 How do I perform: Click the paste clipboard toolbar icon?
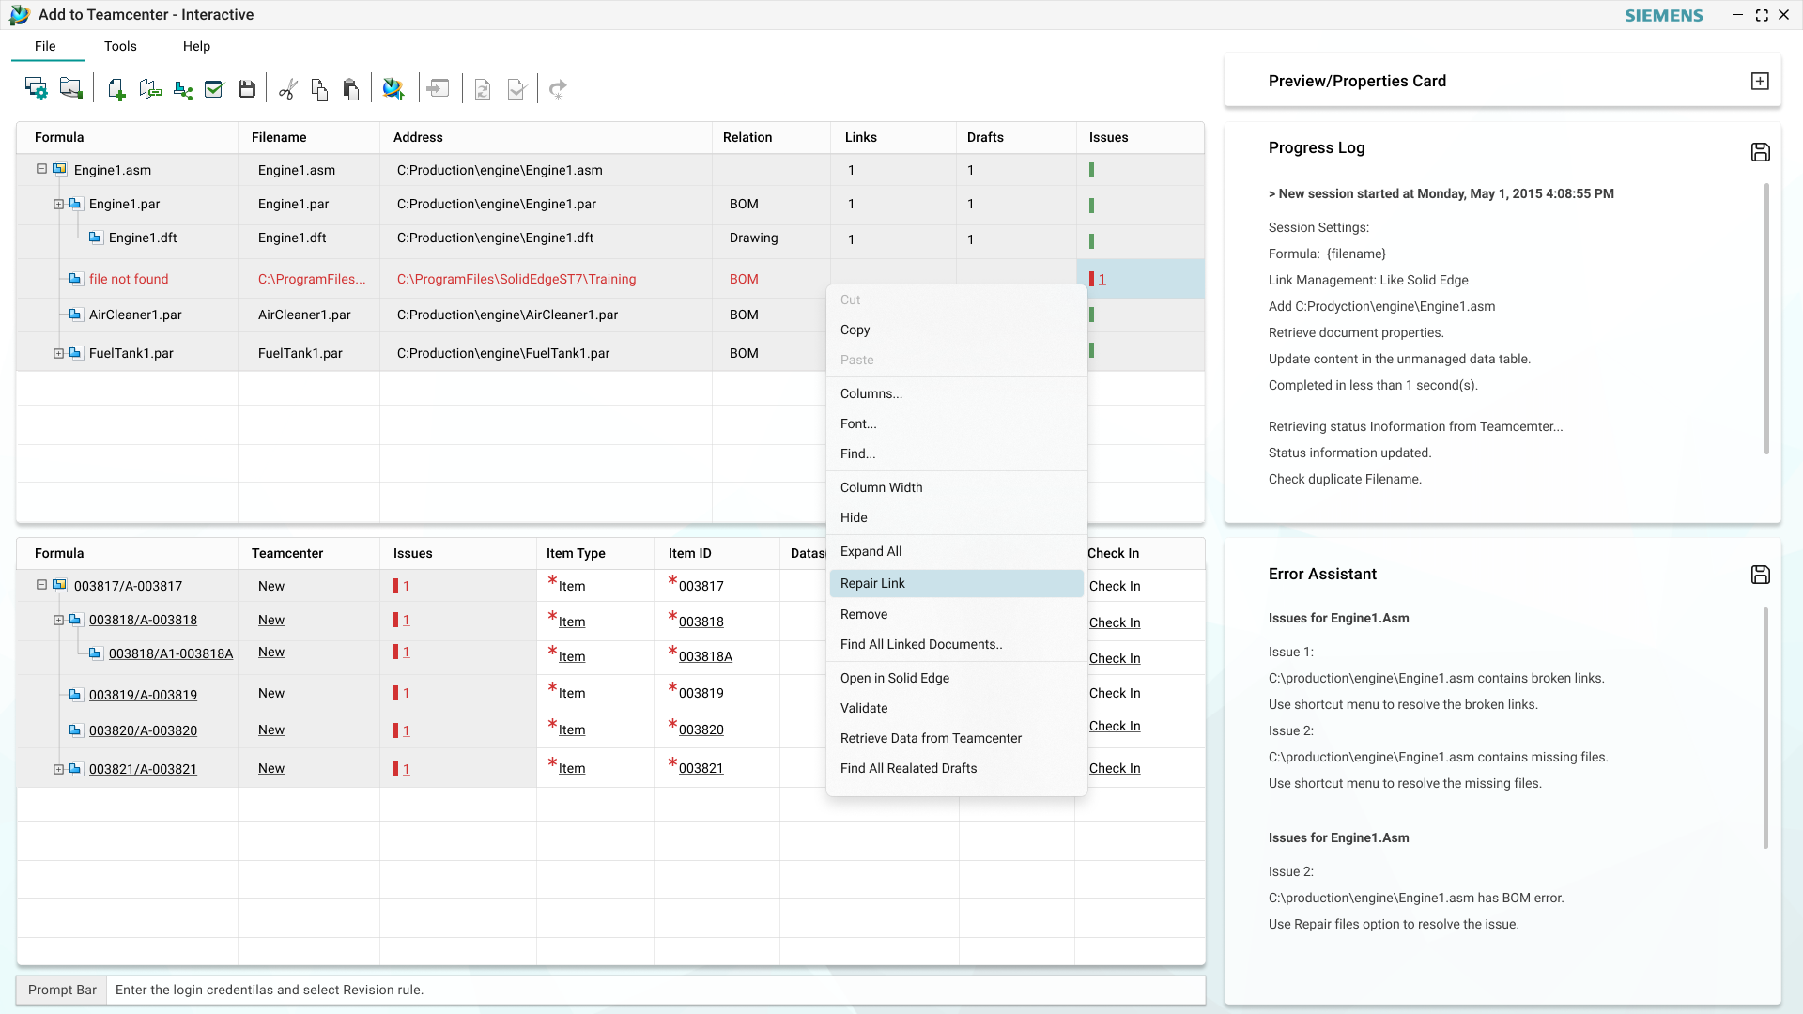click(351, 89)
